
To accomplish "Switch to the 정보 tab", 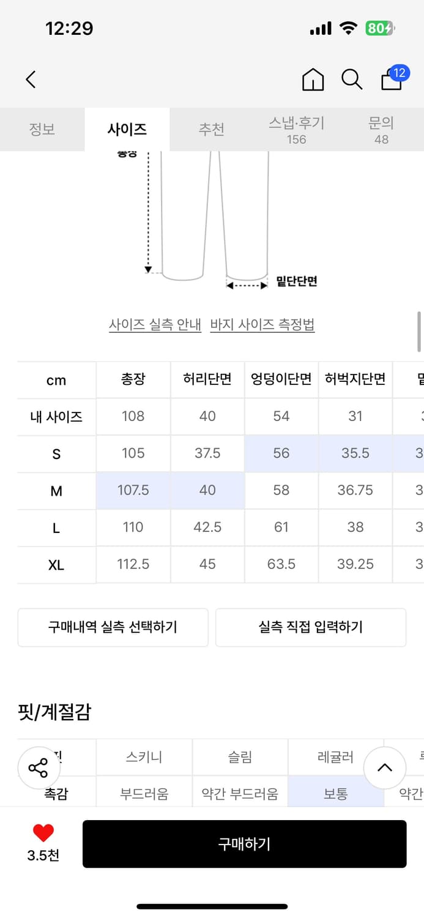I will click(42, 129).
